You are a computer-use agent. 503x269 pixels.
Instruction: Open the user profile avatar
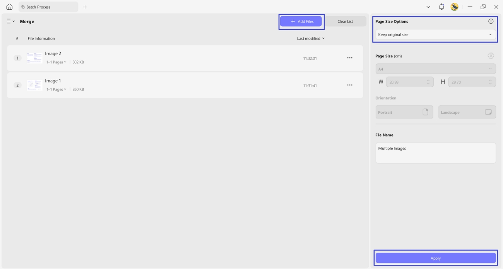pyautogui.click(x=455, y=7)
